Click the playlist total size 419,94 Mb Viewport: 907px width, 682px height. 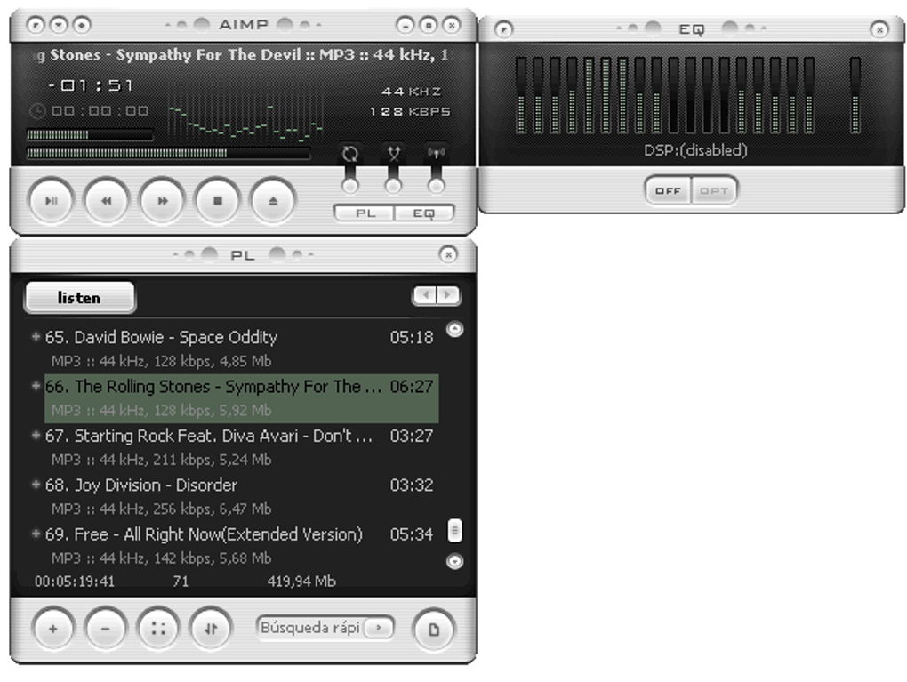coord(301,582)
